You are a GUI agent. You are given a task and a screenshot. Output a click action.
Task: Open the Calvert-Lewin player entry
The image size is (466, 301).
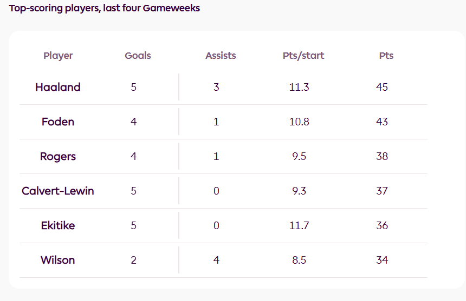[x=58, y=191]
